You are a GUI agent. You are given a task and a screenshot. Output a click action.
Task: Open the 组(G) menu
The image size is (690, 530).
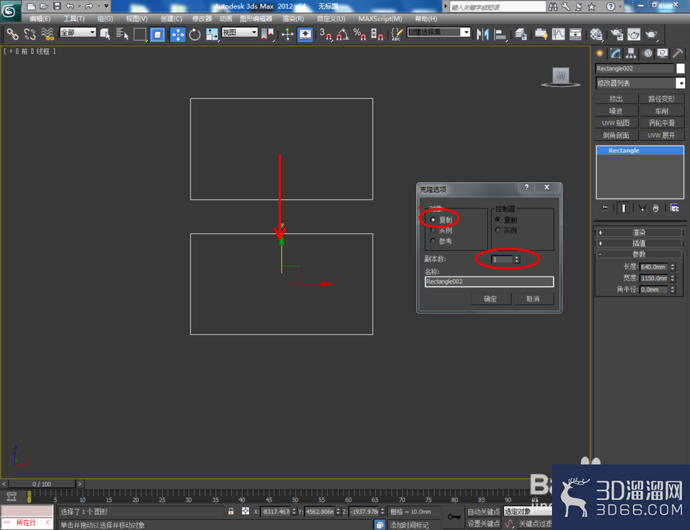coord(105,19)
